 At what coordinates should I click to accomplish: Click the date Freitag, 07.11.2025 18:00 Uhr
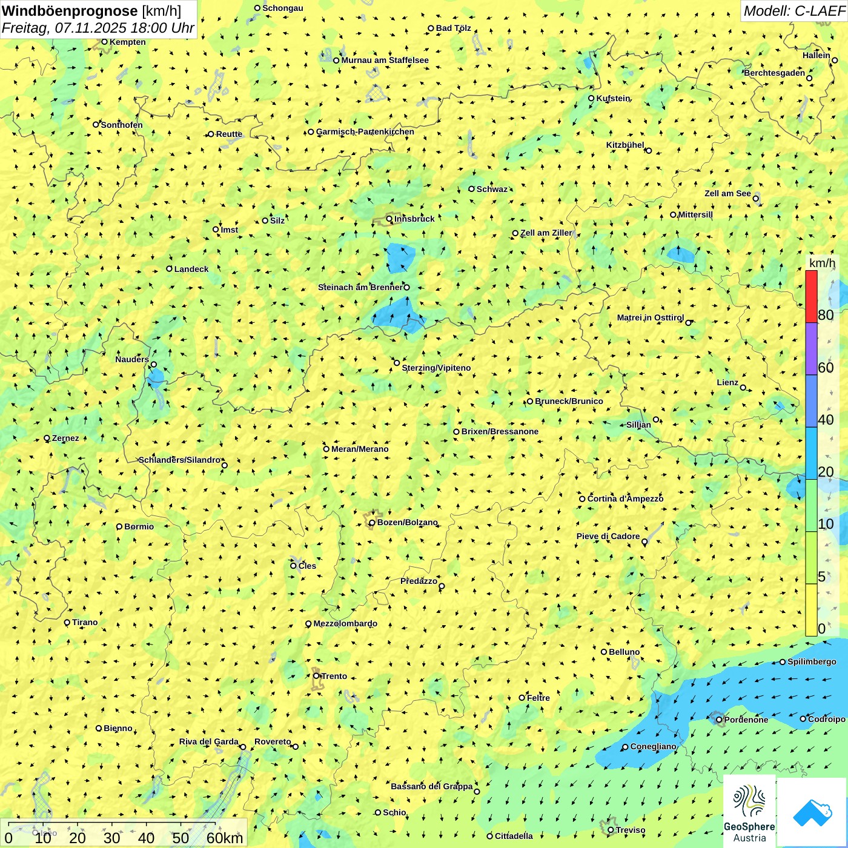[98, 28]
